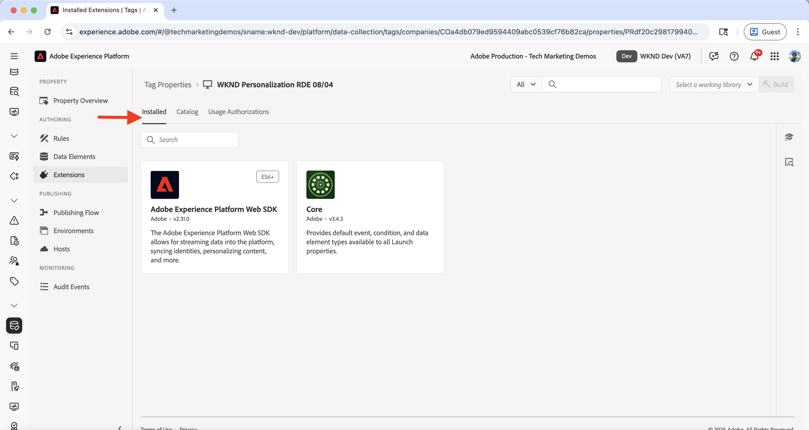Open Property Overview

point(80,101)
